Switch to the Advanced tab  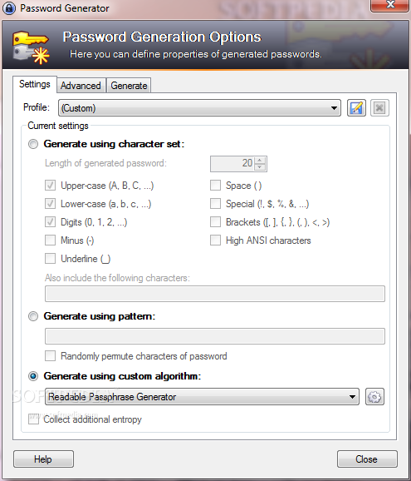pyautogui.click(x=81, y=85)
